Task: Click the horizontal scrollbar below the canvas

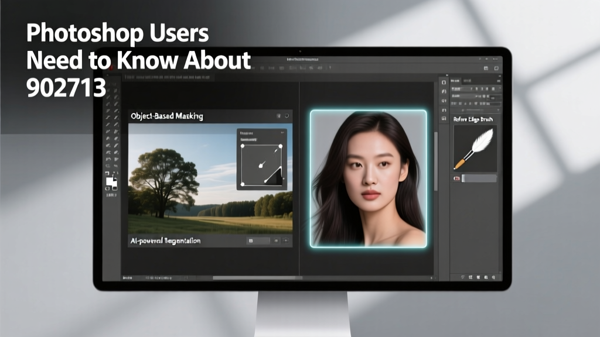Action: pos(258,278)
